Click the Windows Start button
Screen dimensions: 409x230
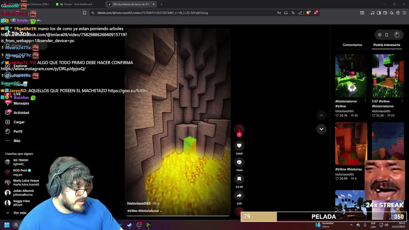click(7, 225)
